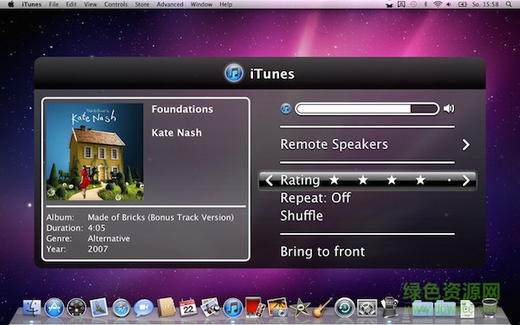Screen dimensions: 520x325
Task: Open Address Book in the dock
Action: pyautogui.click(x=166, y=307)
